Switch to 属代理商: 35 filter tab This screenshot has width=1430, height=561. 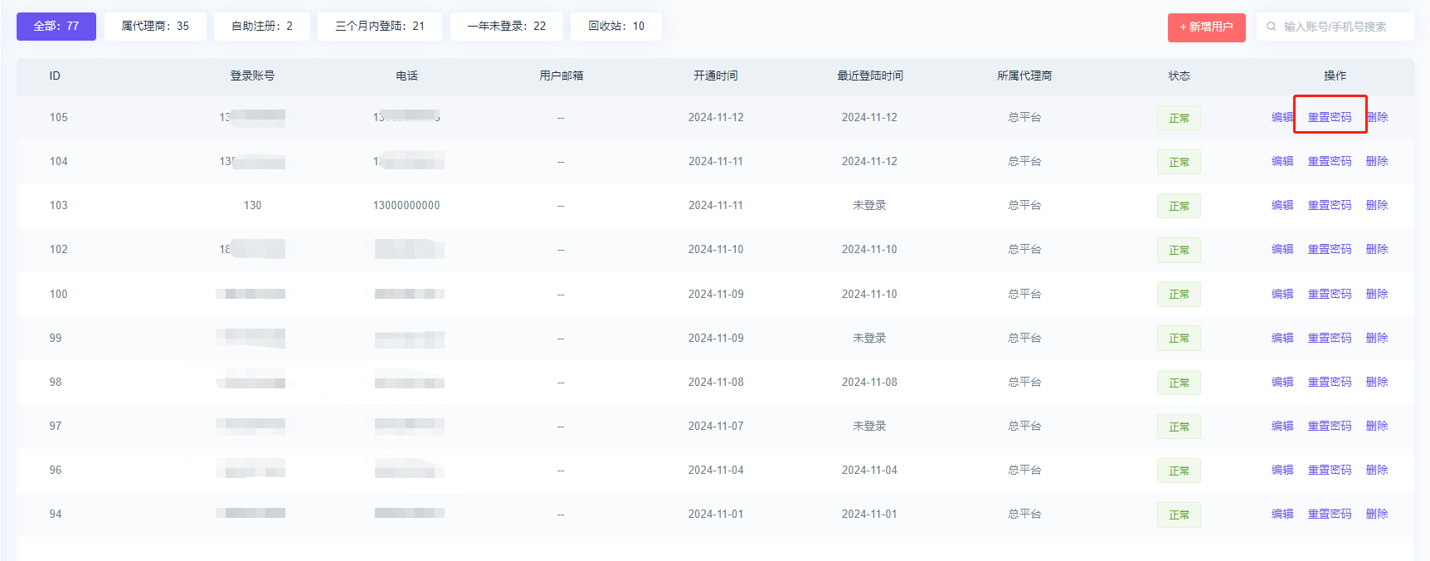click(x=155, y=27)
